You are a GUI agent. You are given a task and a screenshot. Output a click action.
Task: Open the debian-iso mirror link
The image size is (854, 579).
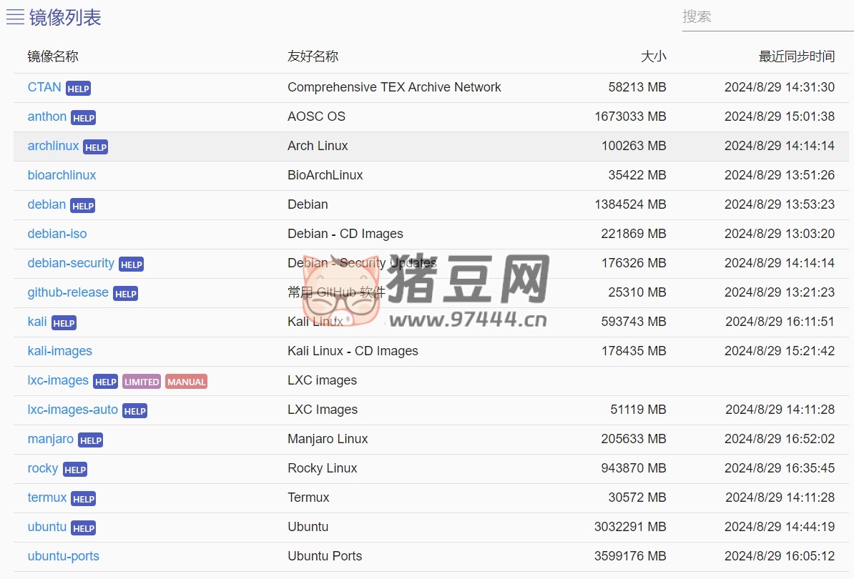point(57,234)
